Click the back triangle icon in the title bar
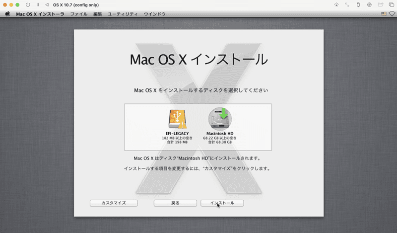397x233 pixels. pyautogui.click(x=47, y=5)
